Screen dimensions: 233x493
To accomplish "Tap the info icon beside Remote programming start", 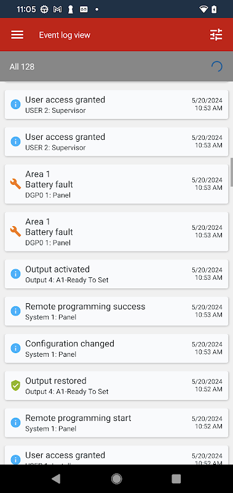I will click(15, 423).
